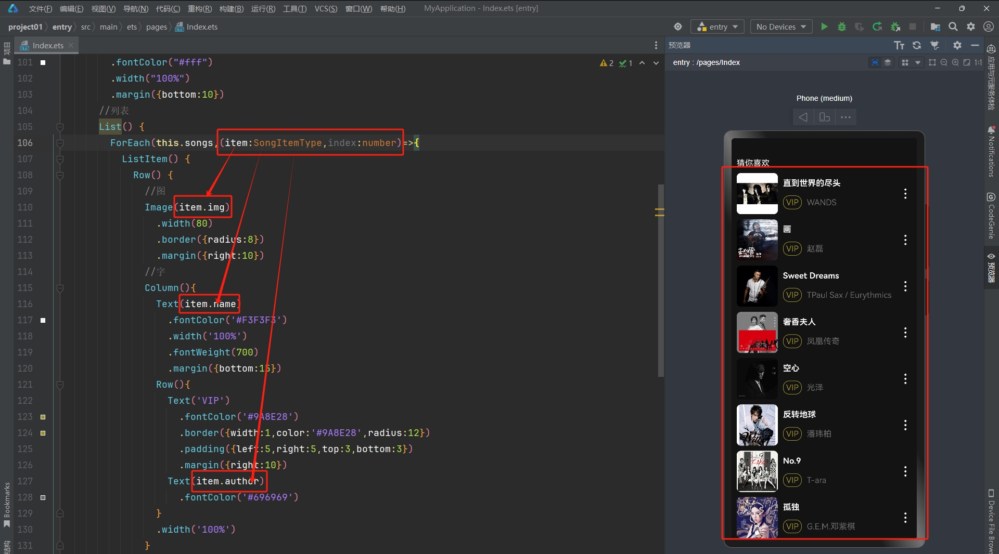Click the pages breadcrumb
The width and height of the screenshot is (999, 554).
(156, 27)
